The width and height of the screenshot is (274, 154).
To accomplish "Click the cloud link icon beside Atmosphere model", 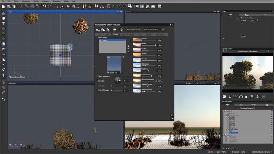I will [122, 30].
